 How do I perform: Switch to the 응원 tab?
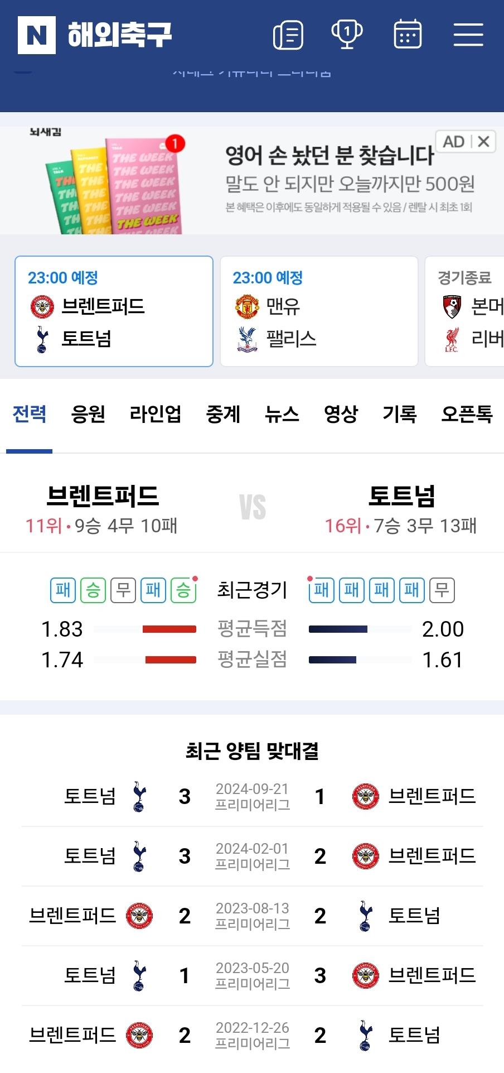(x=88, y=414)
